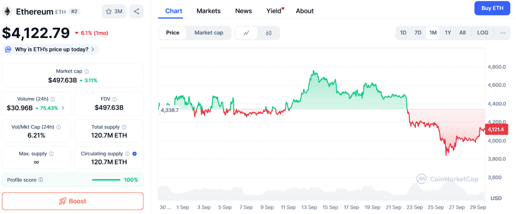The height and width of the screenshot is (214, 516).
Task: Open the About tab
Action: coord(305,11)
